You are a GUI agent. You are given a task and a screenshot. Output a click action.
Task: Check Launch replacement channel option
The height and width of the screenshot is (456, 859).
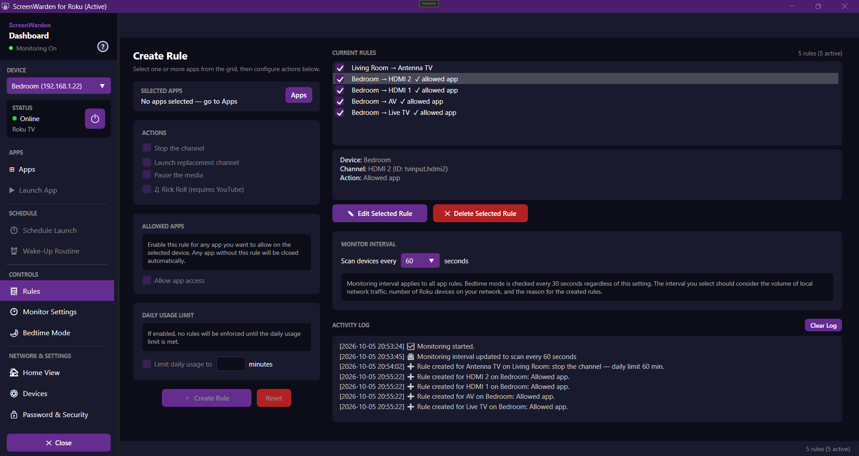(147, 162)
